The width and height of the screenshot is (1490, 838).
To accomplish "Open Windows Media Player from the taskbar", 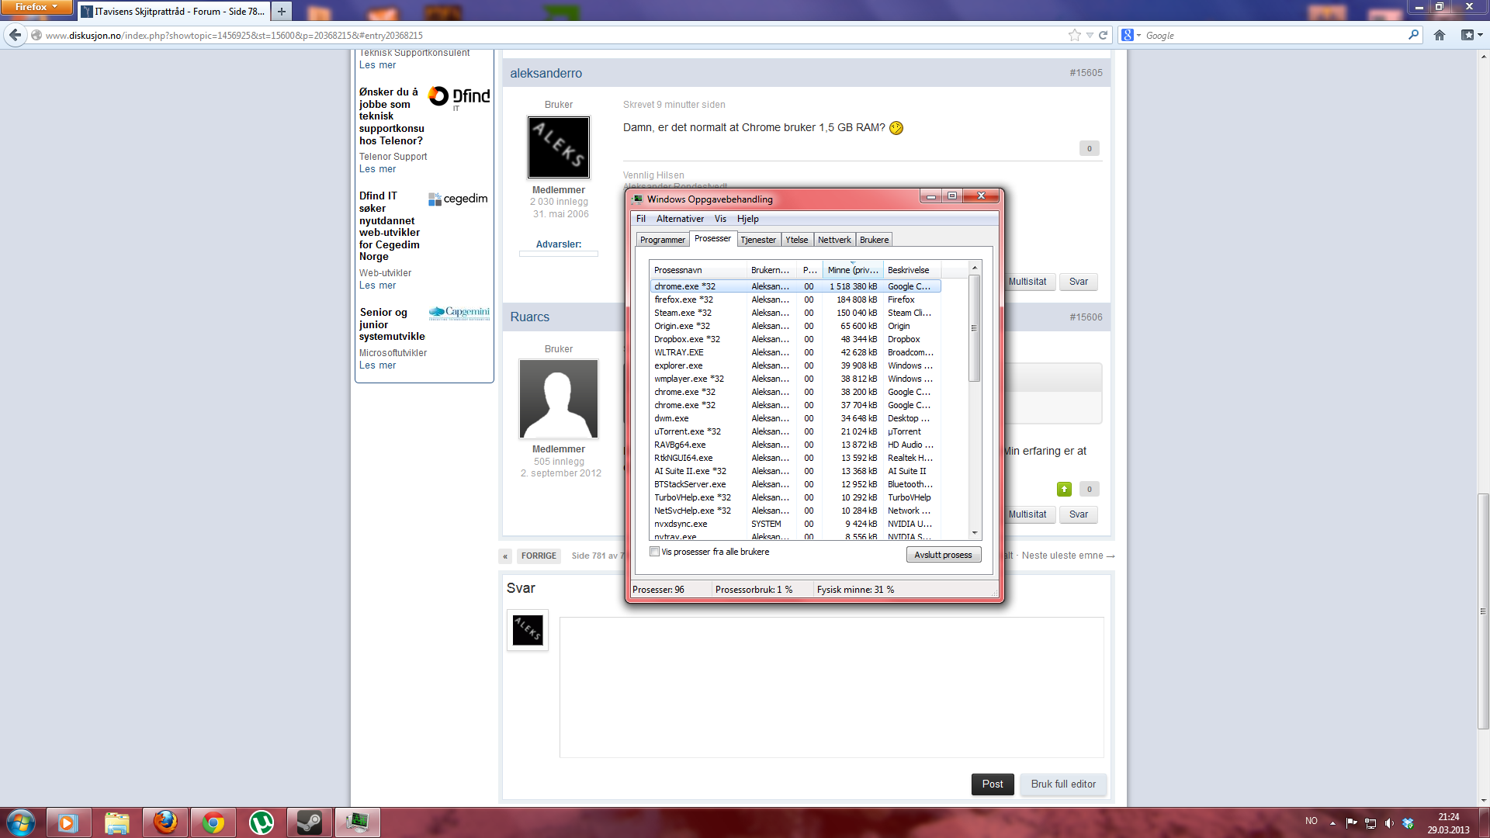I will tap(68, 822).
